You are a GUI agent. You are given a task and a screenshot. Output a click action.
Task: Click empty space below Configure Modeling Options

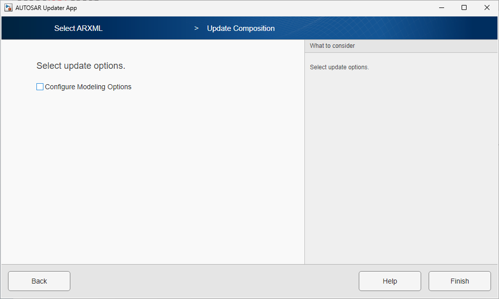150,174
